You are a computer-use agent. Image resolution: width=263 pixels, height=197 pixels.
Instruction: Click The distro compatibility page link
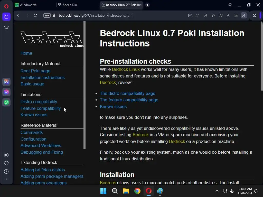[x=127, y=93]
